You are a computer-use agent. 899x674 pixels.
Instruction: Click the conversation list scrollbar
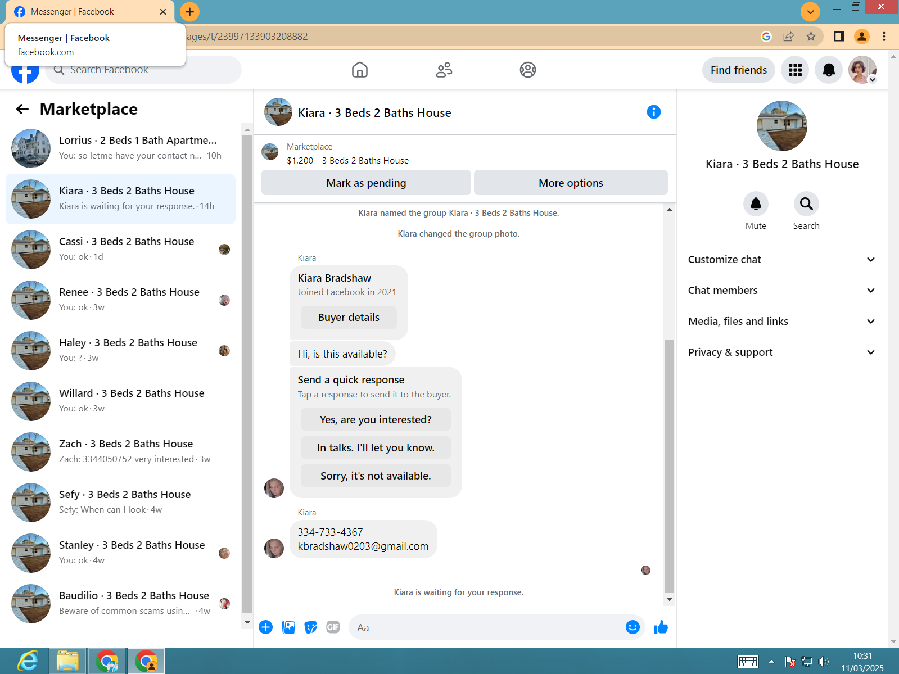247,374
